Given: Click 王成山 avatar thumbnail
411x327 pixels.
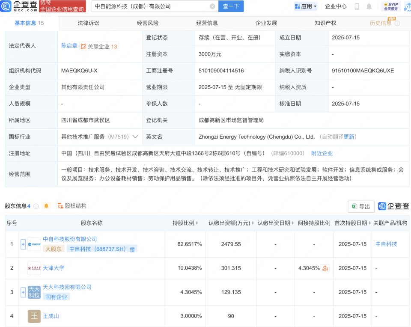Looking at the screenshot, I should (x=34, y=316).
